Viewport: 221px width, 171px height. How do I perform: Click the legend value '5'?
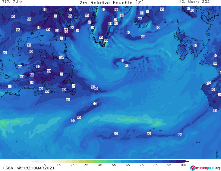[x=45, y=165]
